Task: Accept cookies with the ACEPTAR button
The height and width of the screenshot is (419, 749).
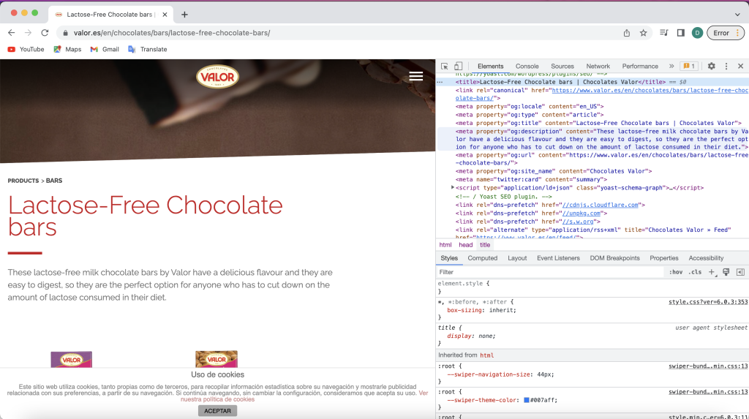Action: [x=217, y=411]
